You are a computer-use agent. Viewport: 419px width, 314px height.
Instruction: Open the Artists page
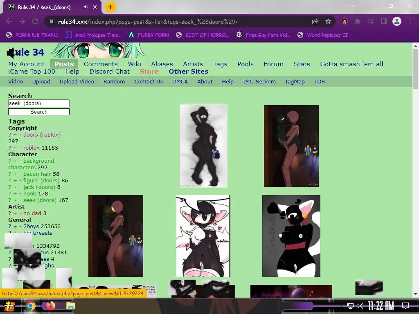[x=193, y=64]
